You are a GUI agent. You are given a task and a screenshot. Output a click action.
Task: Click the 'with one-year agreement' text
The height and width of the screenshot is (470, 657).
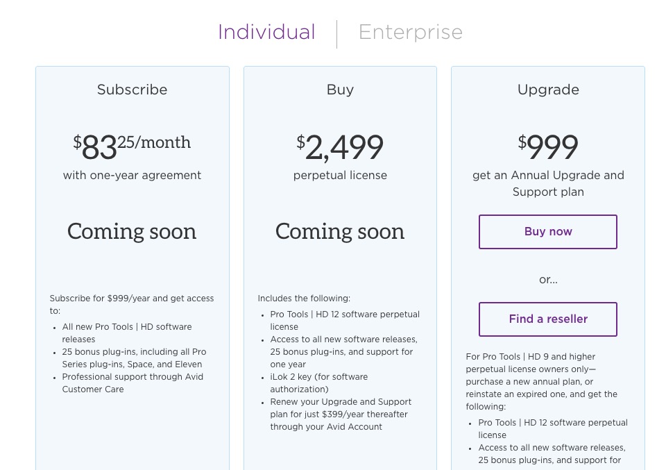(x=132, y=176)
